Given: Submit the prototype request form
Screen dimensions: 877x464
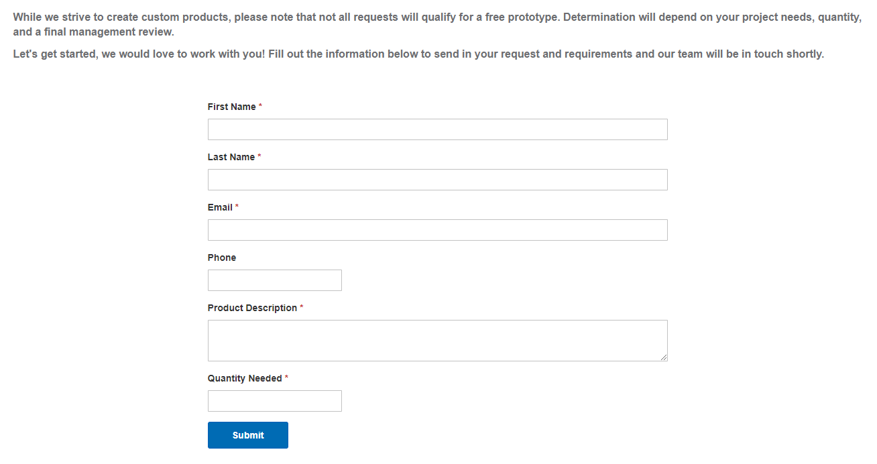Looking at the screenshot, I should [248, 435].
